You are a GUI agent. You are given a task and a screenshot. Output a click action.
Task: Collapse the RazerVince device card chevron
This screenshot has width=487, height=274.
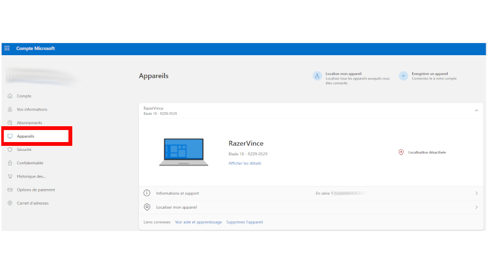coord(476,110)
